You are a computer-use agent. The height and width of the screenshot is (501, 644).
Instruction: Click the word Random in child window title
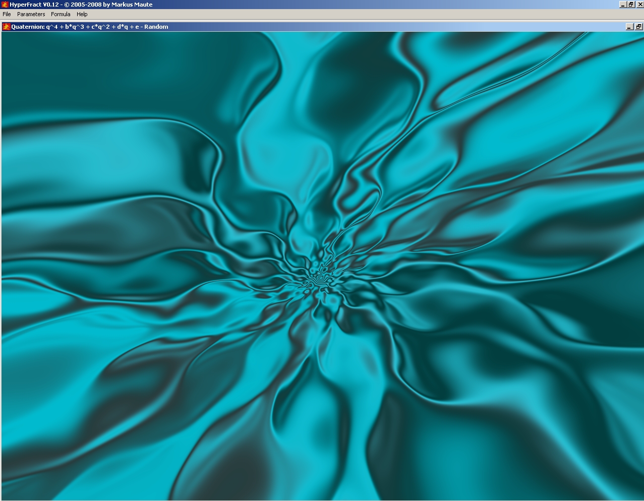coord(156,27)
